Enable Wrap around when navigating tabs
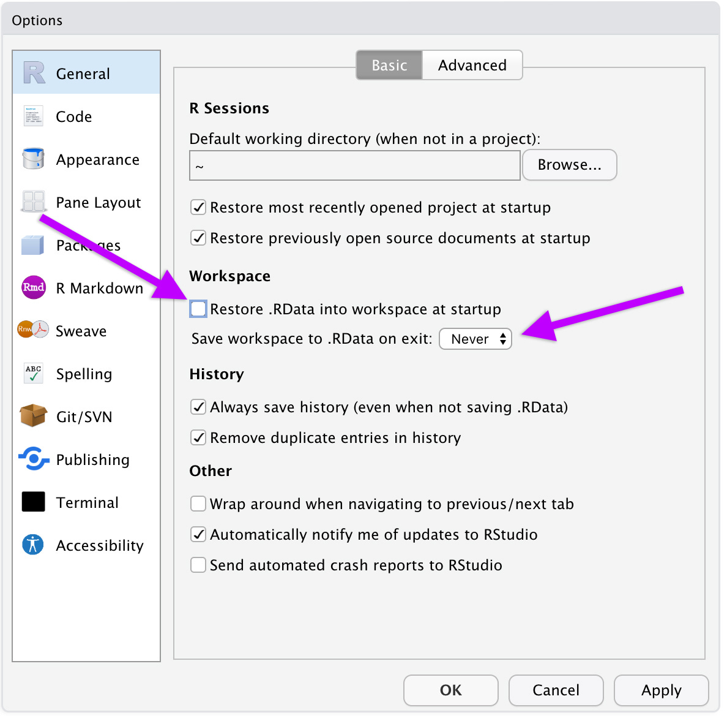This screenshot has width=727, height=718. tap(198, 504)
